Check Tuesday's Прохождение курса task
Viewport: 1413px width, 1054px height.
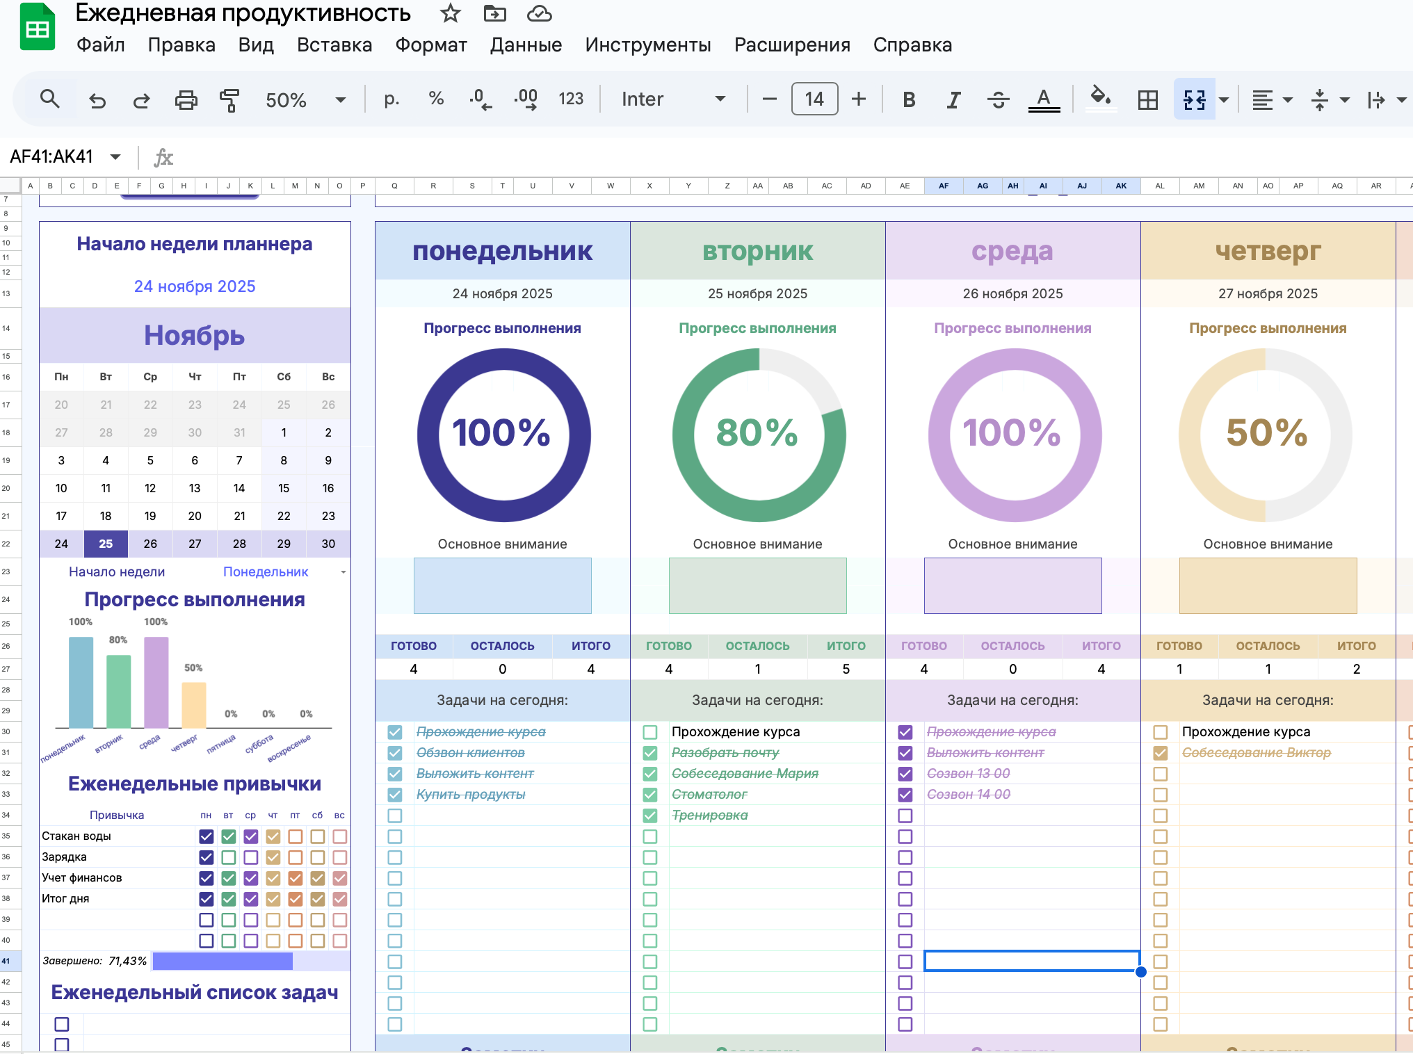[650, 732]
